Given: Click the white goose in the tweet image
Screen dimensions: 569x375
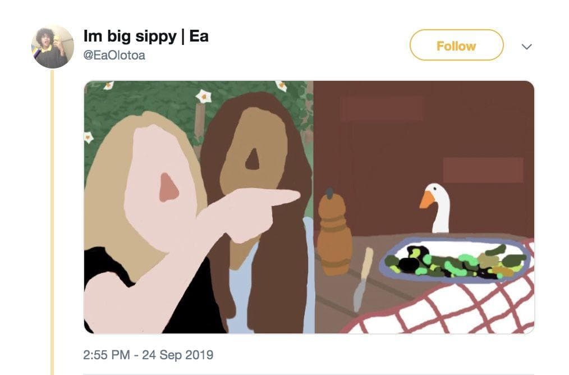Looking at the screenshot, I should coord(440,209).
